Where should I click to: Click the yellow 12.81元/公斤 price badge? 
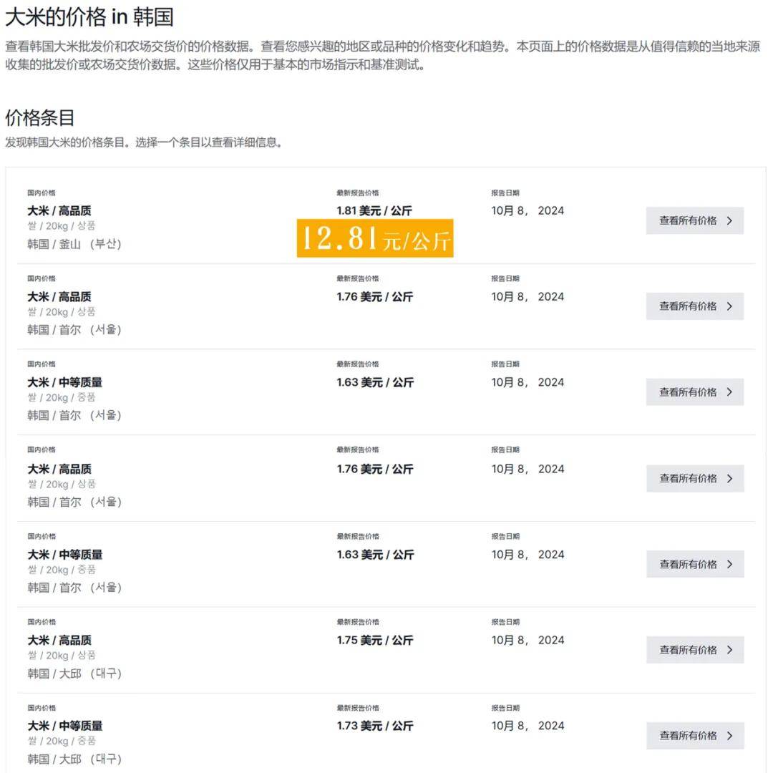pos(376,238)
